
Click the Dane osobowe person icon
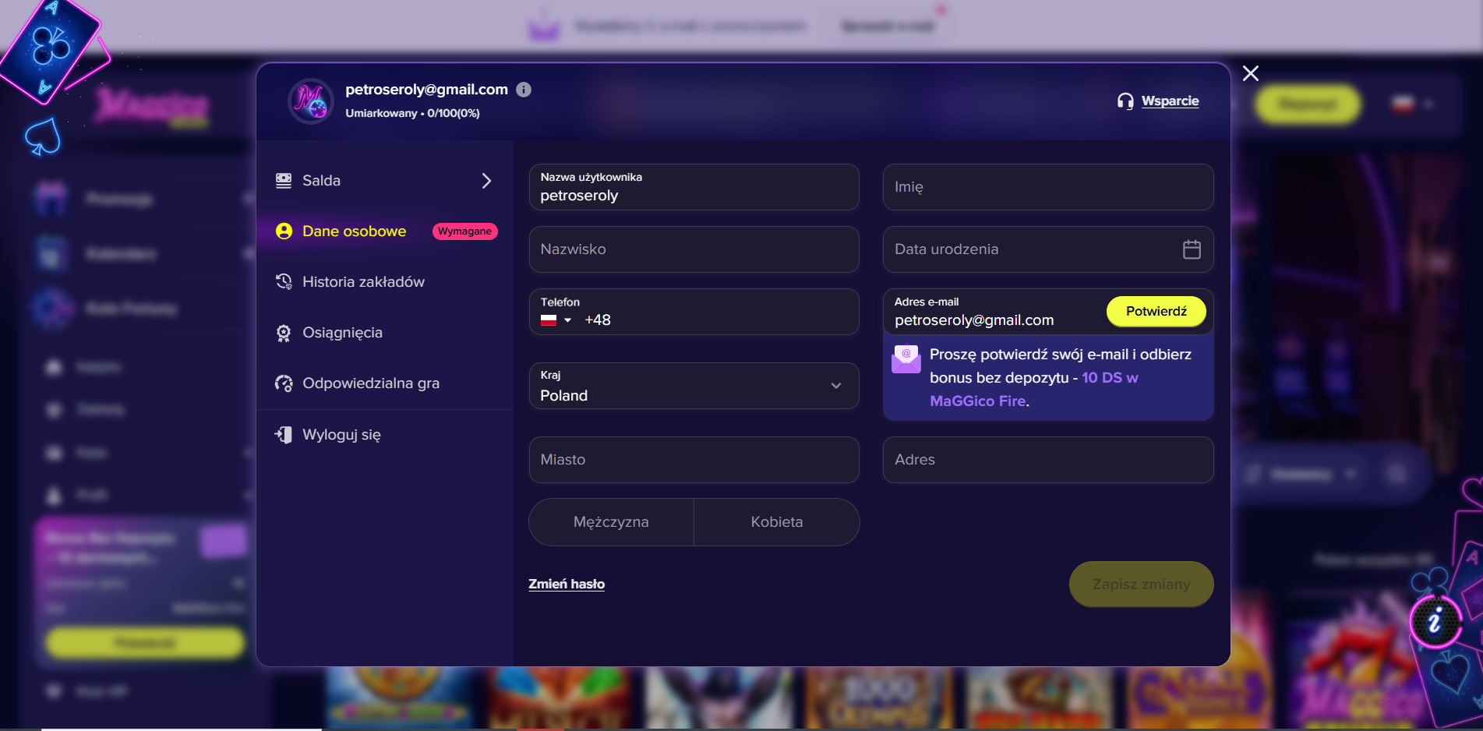coord(284,231)
